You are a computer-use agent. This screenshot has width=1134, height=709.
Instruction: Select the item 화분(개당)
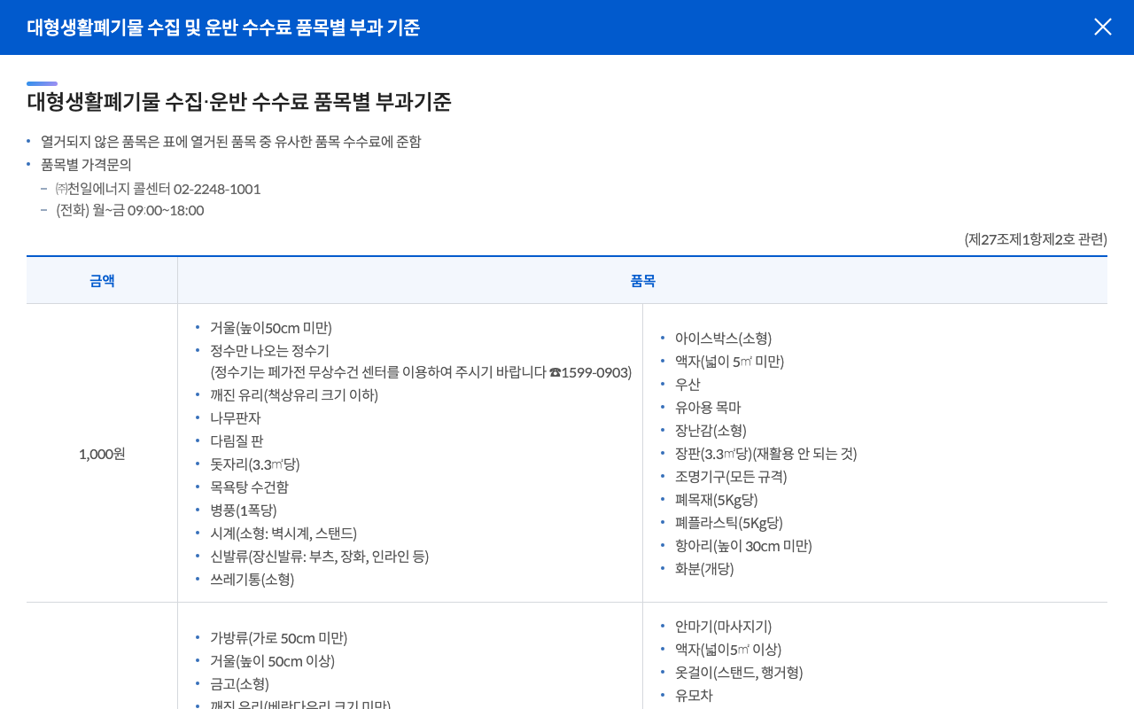pos(704,569)
